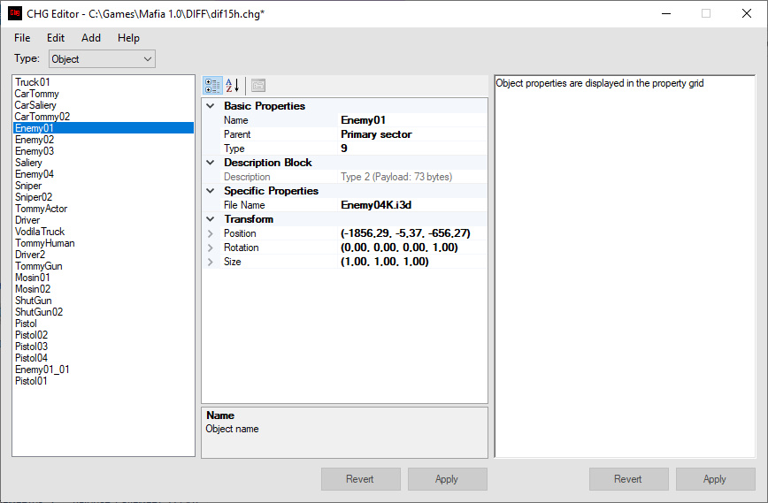768x503 pixels.
Task: Click the Alphabetical sort icon
Action: 233,86
